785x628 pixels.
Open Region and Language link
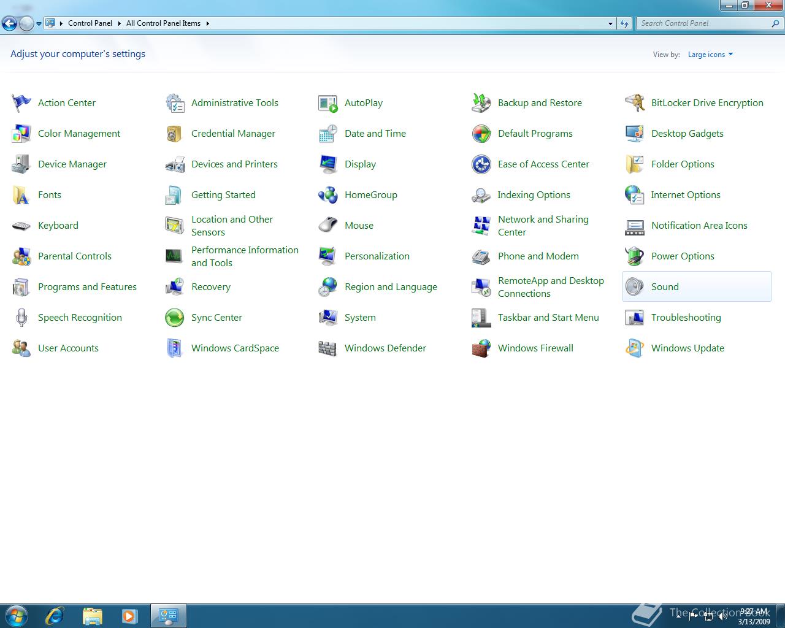point(391,287)
